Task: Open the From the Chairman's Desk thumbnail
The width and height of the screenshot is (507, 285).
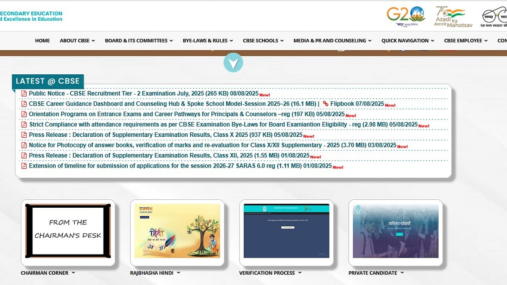Action: tap(68, 231)
